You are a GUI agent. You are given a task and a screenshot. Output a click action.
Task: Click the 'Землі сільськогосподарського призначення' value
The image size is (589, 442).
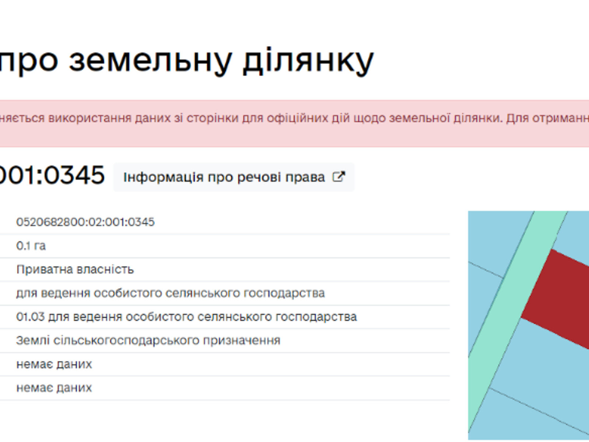pyautogui.click(x=148, y=340)
